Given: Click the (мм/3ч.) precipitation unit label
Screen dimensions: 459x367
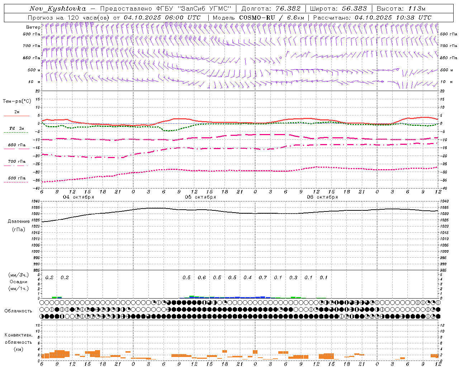Looking at the screenshot, I should pos(19,275).
